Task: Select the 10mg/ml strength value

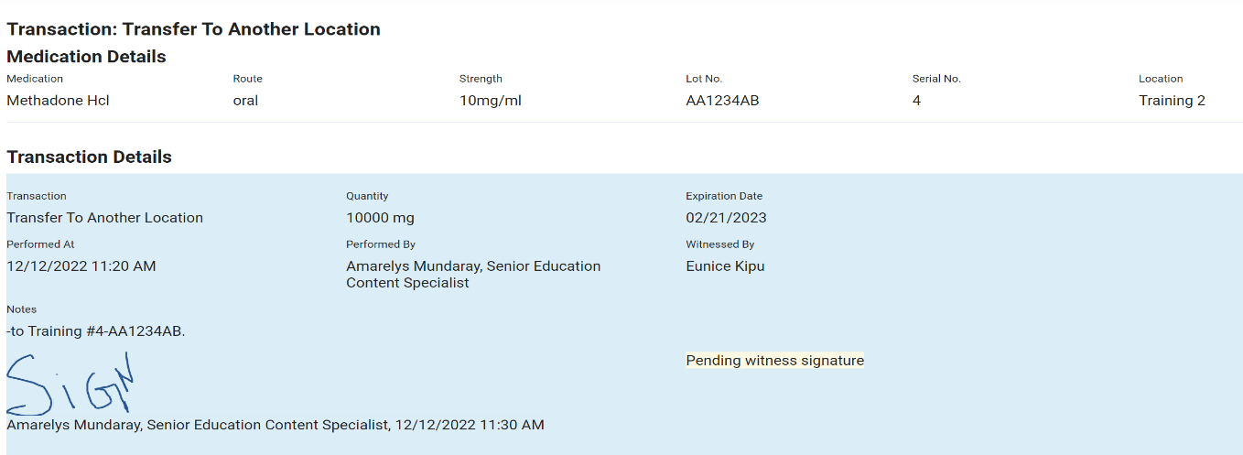Action: [x=490, y=101]
